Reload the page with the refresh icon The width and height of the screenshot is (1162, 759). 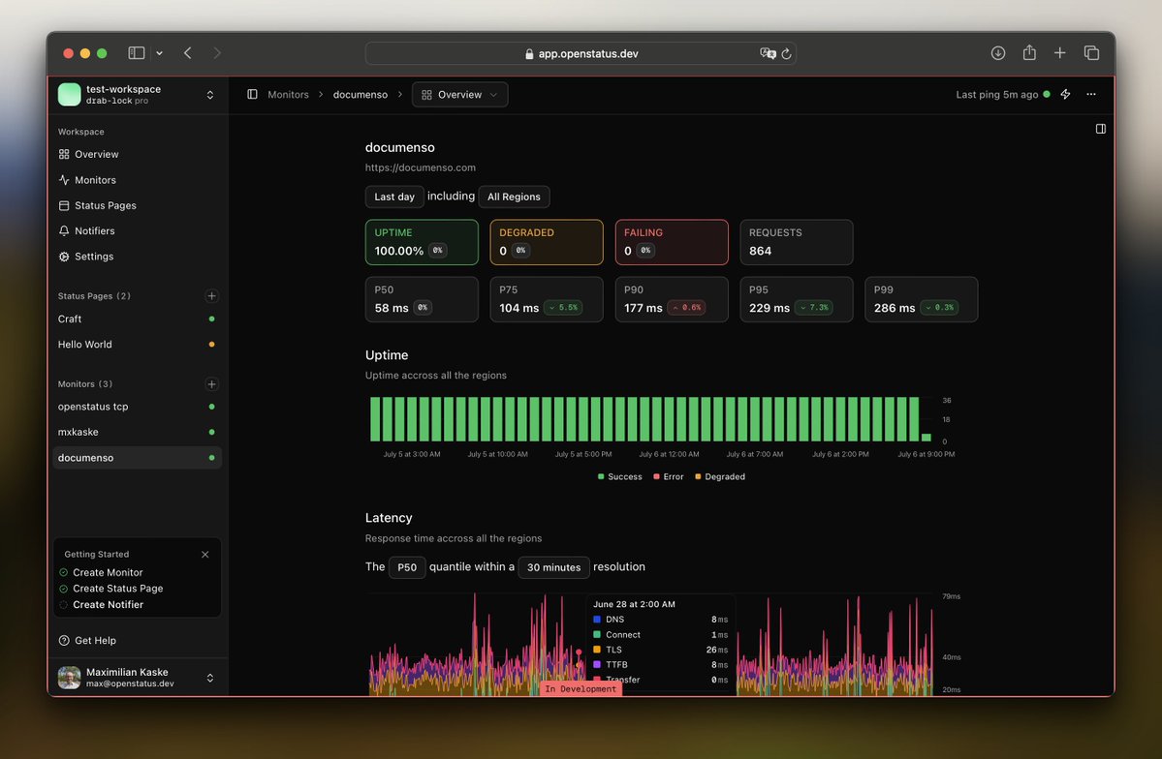click(786, 53)
